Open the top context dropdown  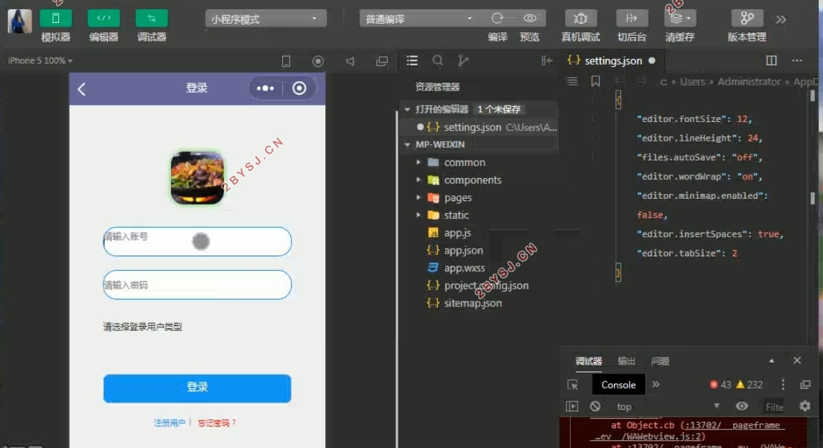pyautogui.click(x=666, y=406)
